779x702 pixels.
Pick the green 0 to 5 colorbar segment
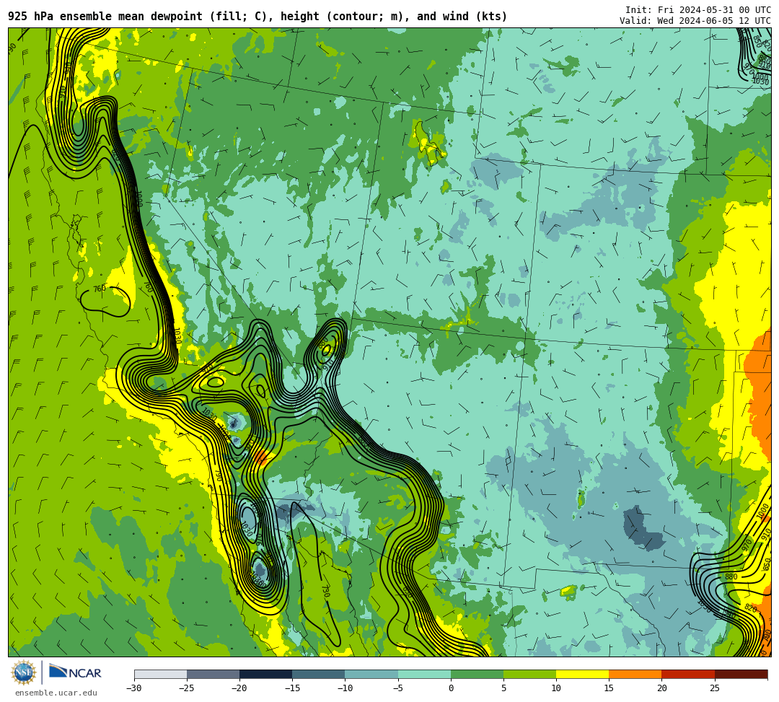point(477,674)
